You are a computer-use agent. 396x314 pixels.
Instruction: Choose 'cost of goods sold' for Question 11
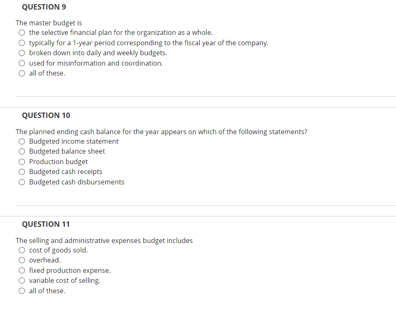(x=22, y=250)
